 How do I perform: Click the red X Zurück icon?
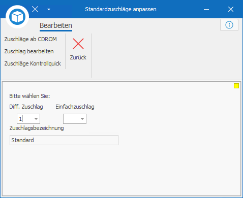[78, 44]
